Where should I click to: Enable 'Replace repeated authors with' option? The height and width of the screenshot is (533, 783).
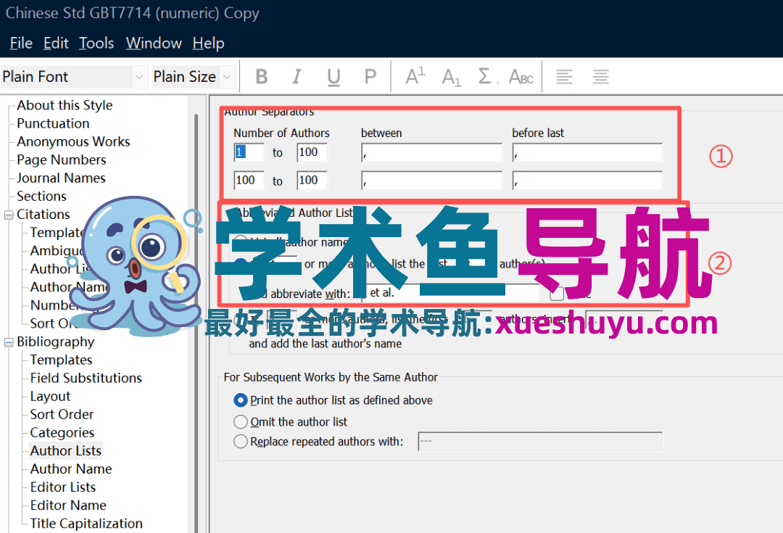240,441
